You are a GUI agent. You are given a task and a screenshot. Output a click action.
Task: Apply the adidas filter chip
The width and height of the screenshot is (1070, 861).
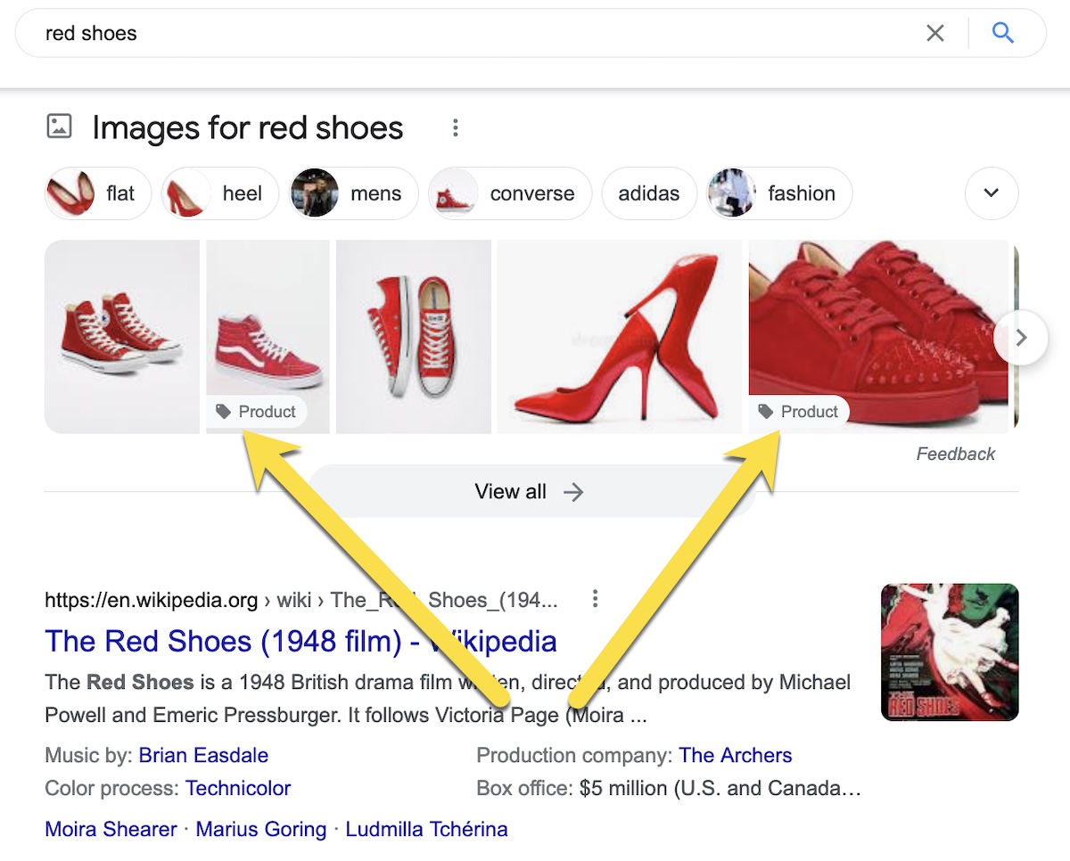coord(648,193)
